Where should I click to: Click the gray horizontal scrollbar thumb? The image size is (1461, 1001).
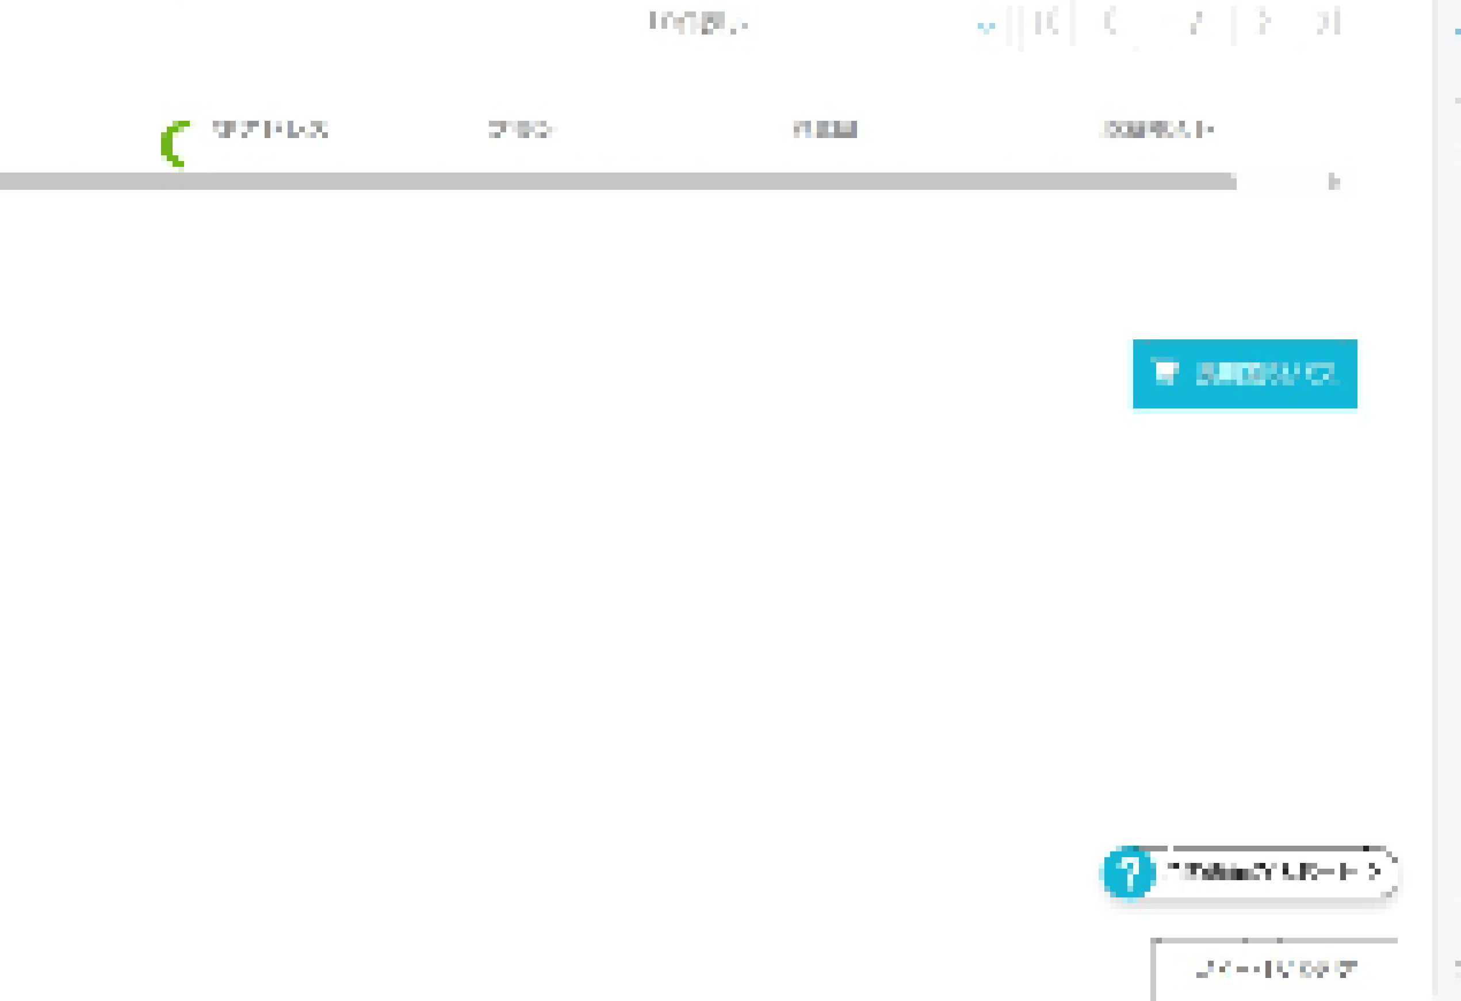(x=618, y=181)
